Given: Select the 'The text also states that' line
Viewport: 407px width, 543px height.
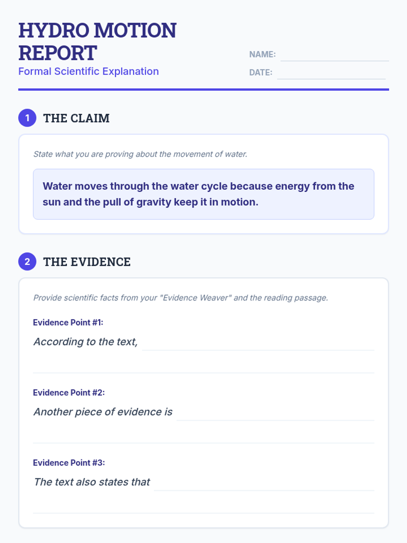Looking at the screenshot, I should (264, 483).
